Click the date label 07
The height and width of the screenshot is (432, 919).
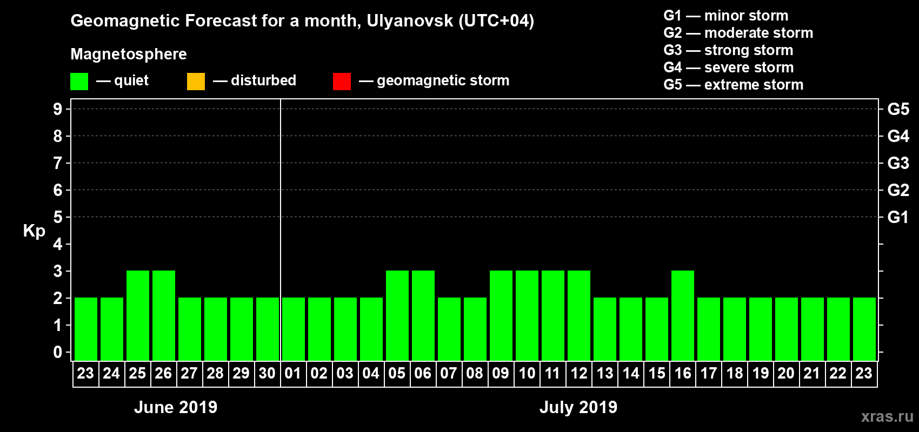(x=449, y=373)
